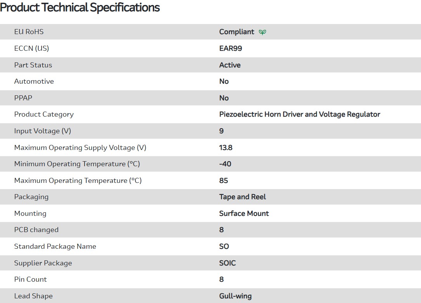Click the SOIC supplier package value
The height and width of the screenshot is (303, 421).
pyautogui.click(x=227, y=263)
